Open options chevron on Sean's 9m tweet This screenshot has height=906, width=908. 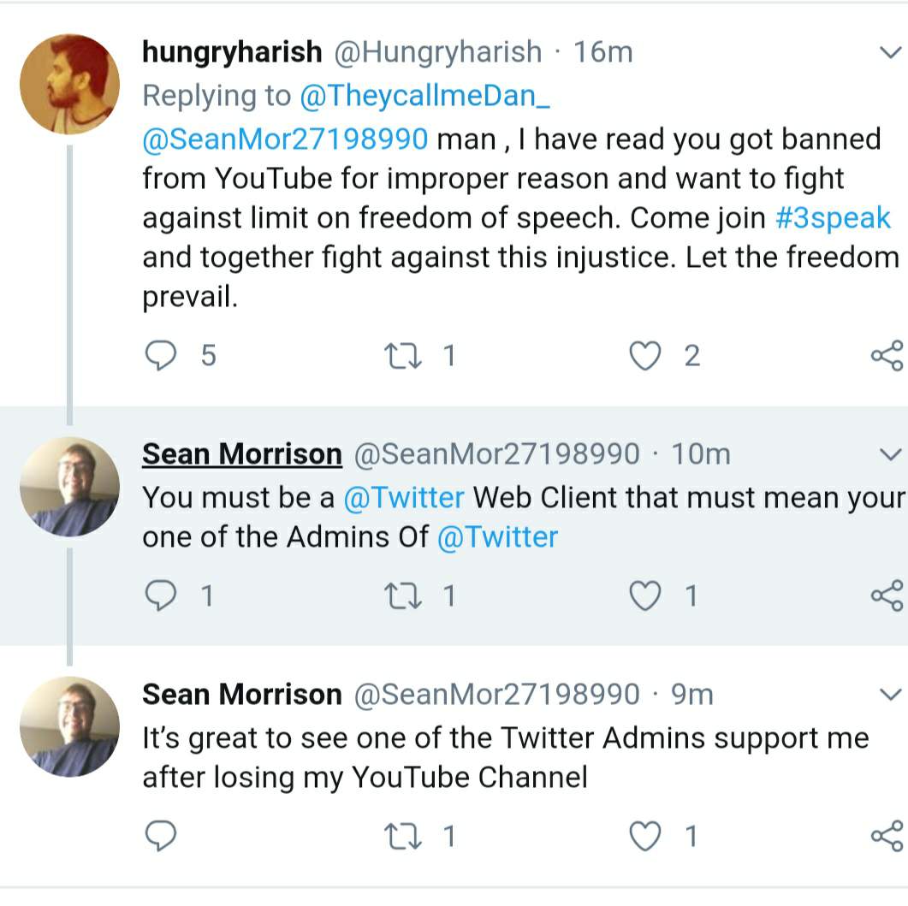[x=890, y=693]
